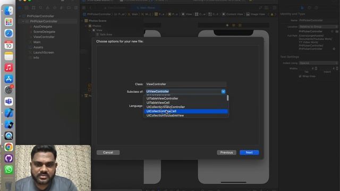Open the Xcode find navigator

click(40, 8)
